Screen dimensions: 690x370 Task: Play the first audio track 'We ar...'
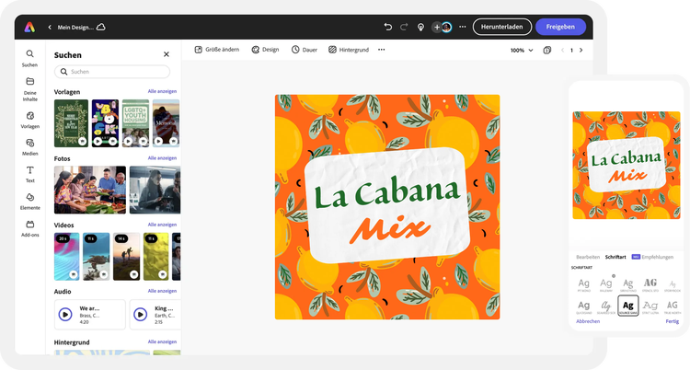65,314
